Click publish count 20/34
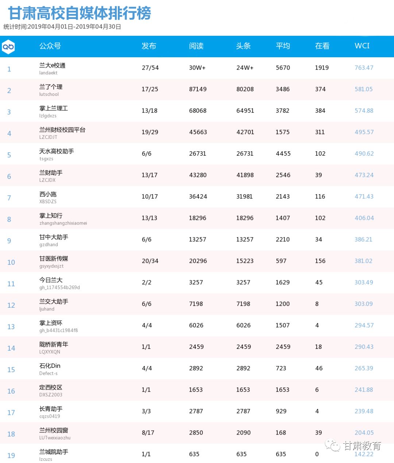Image resolution: width=394 pixels, height=463 pixels. tap(150, 261)
